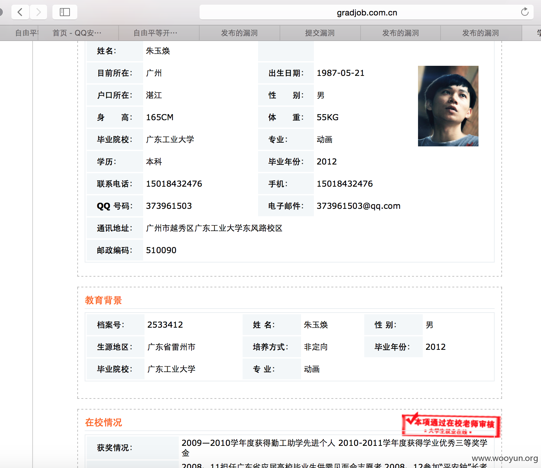Click 动画 in the education background table
Viewport: 541px width, 468px height.
tap(312, 369)
